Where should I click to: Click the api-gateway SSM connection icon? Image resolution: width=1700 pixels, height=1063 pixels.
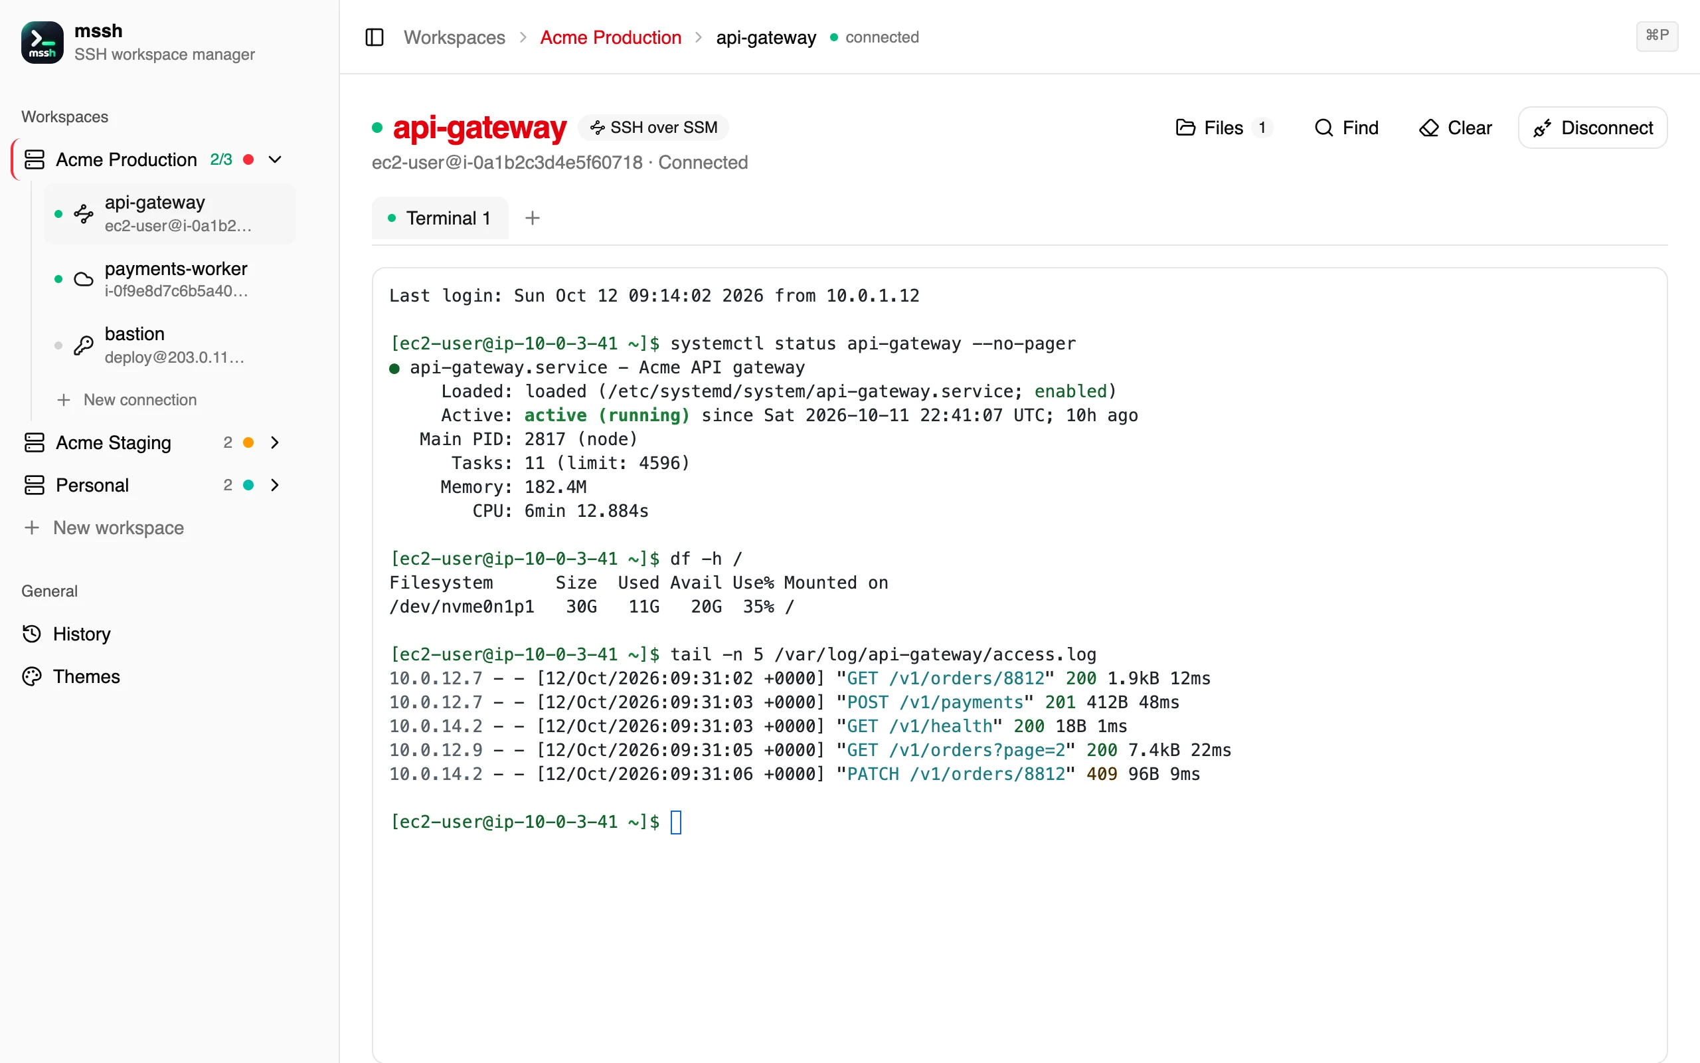[84, 214]
